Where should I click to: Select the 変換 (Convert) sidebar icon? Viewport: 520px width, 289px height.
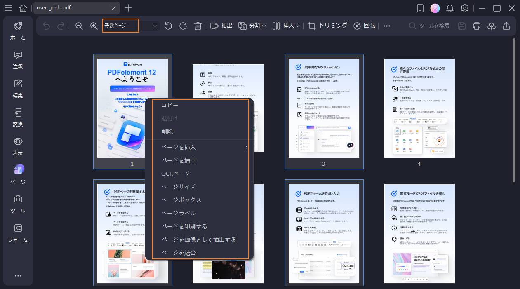(x=18, y=118)
